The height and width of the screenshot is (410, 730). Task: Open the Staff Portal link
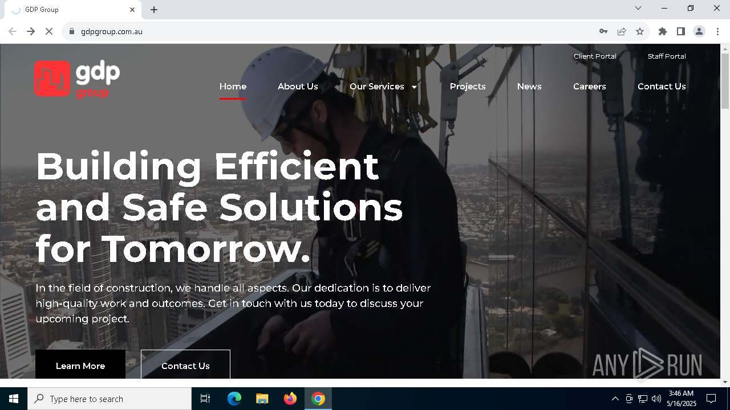(667, 56)
